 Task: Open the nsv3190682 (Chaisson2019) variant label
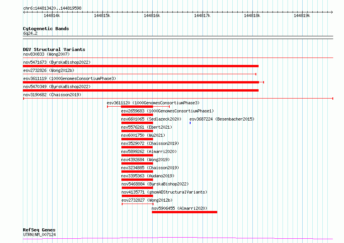(52, 95)
